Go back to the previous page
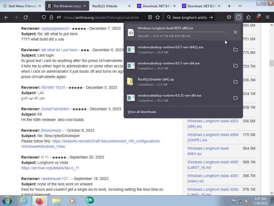274x206 pixels. click(6, 17)
